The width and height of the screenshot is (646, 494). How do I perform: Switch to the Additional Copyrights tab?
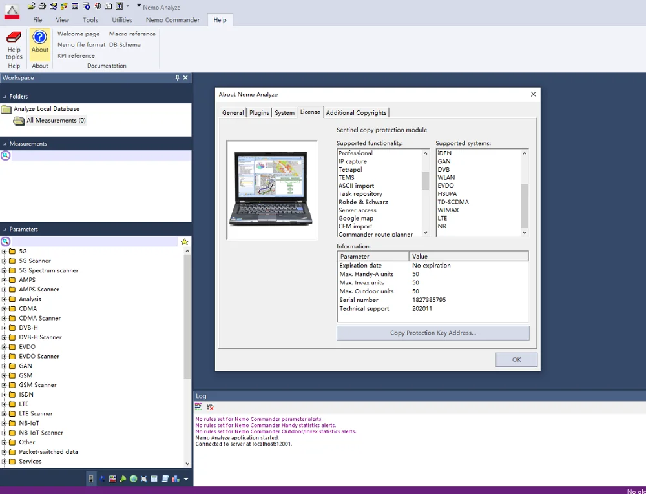[356, 113]
